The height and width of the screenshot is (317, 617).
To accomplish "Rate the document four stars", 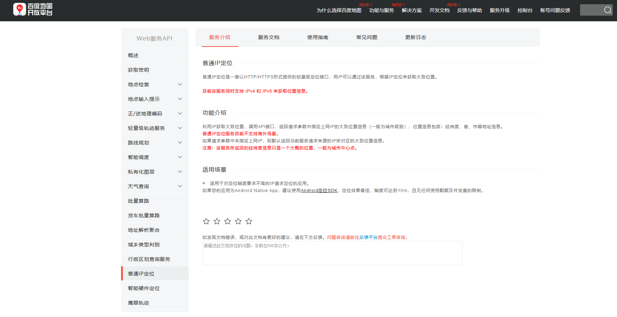I will [x=238, y=221].
